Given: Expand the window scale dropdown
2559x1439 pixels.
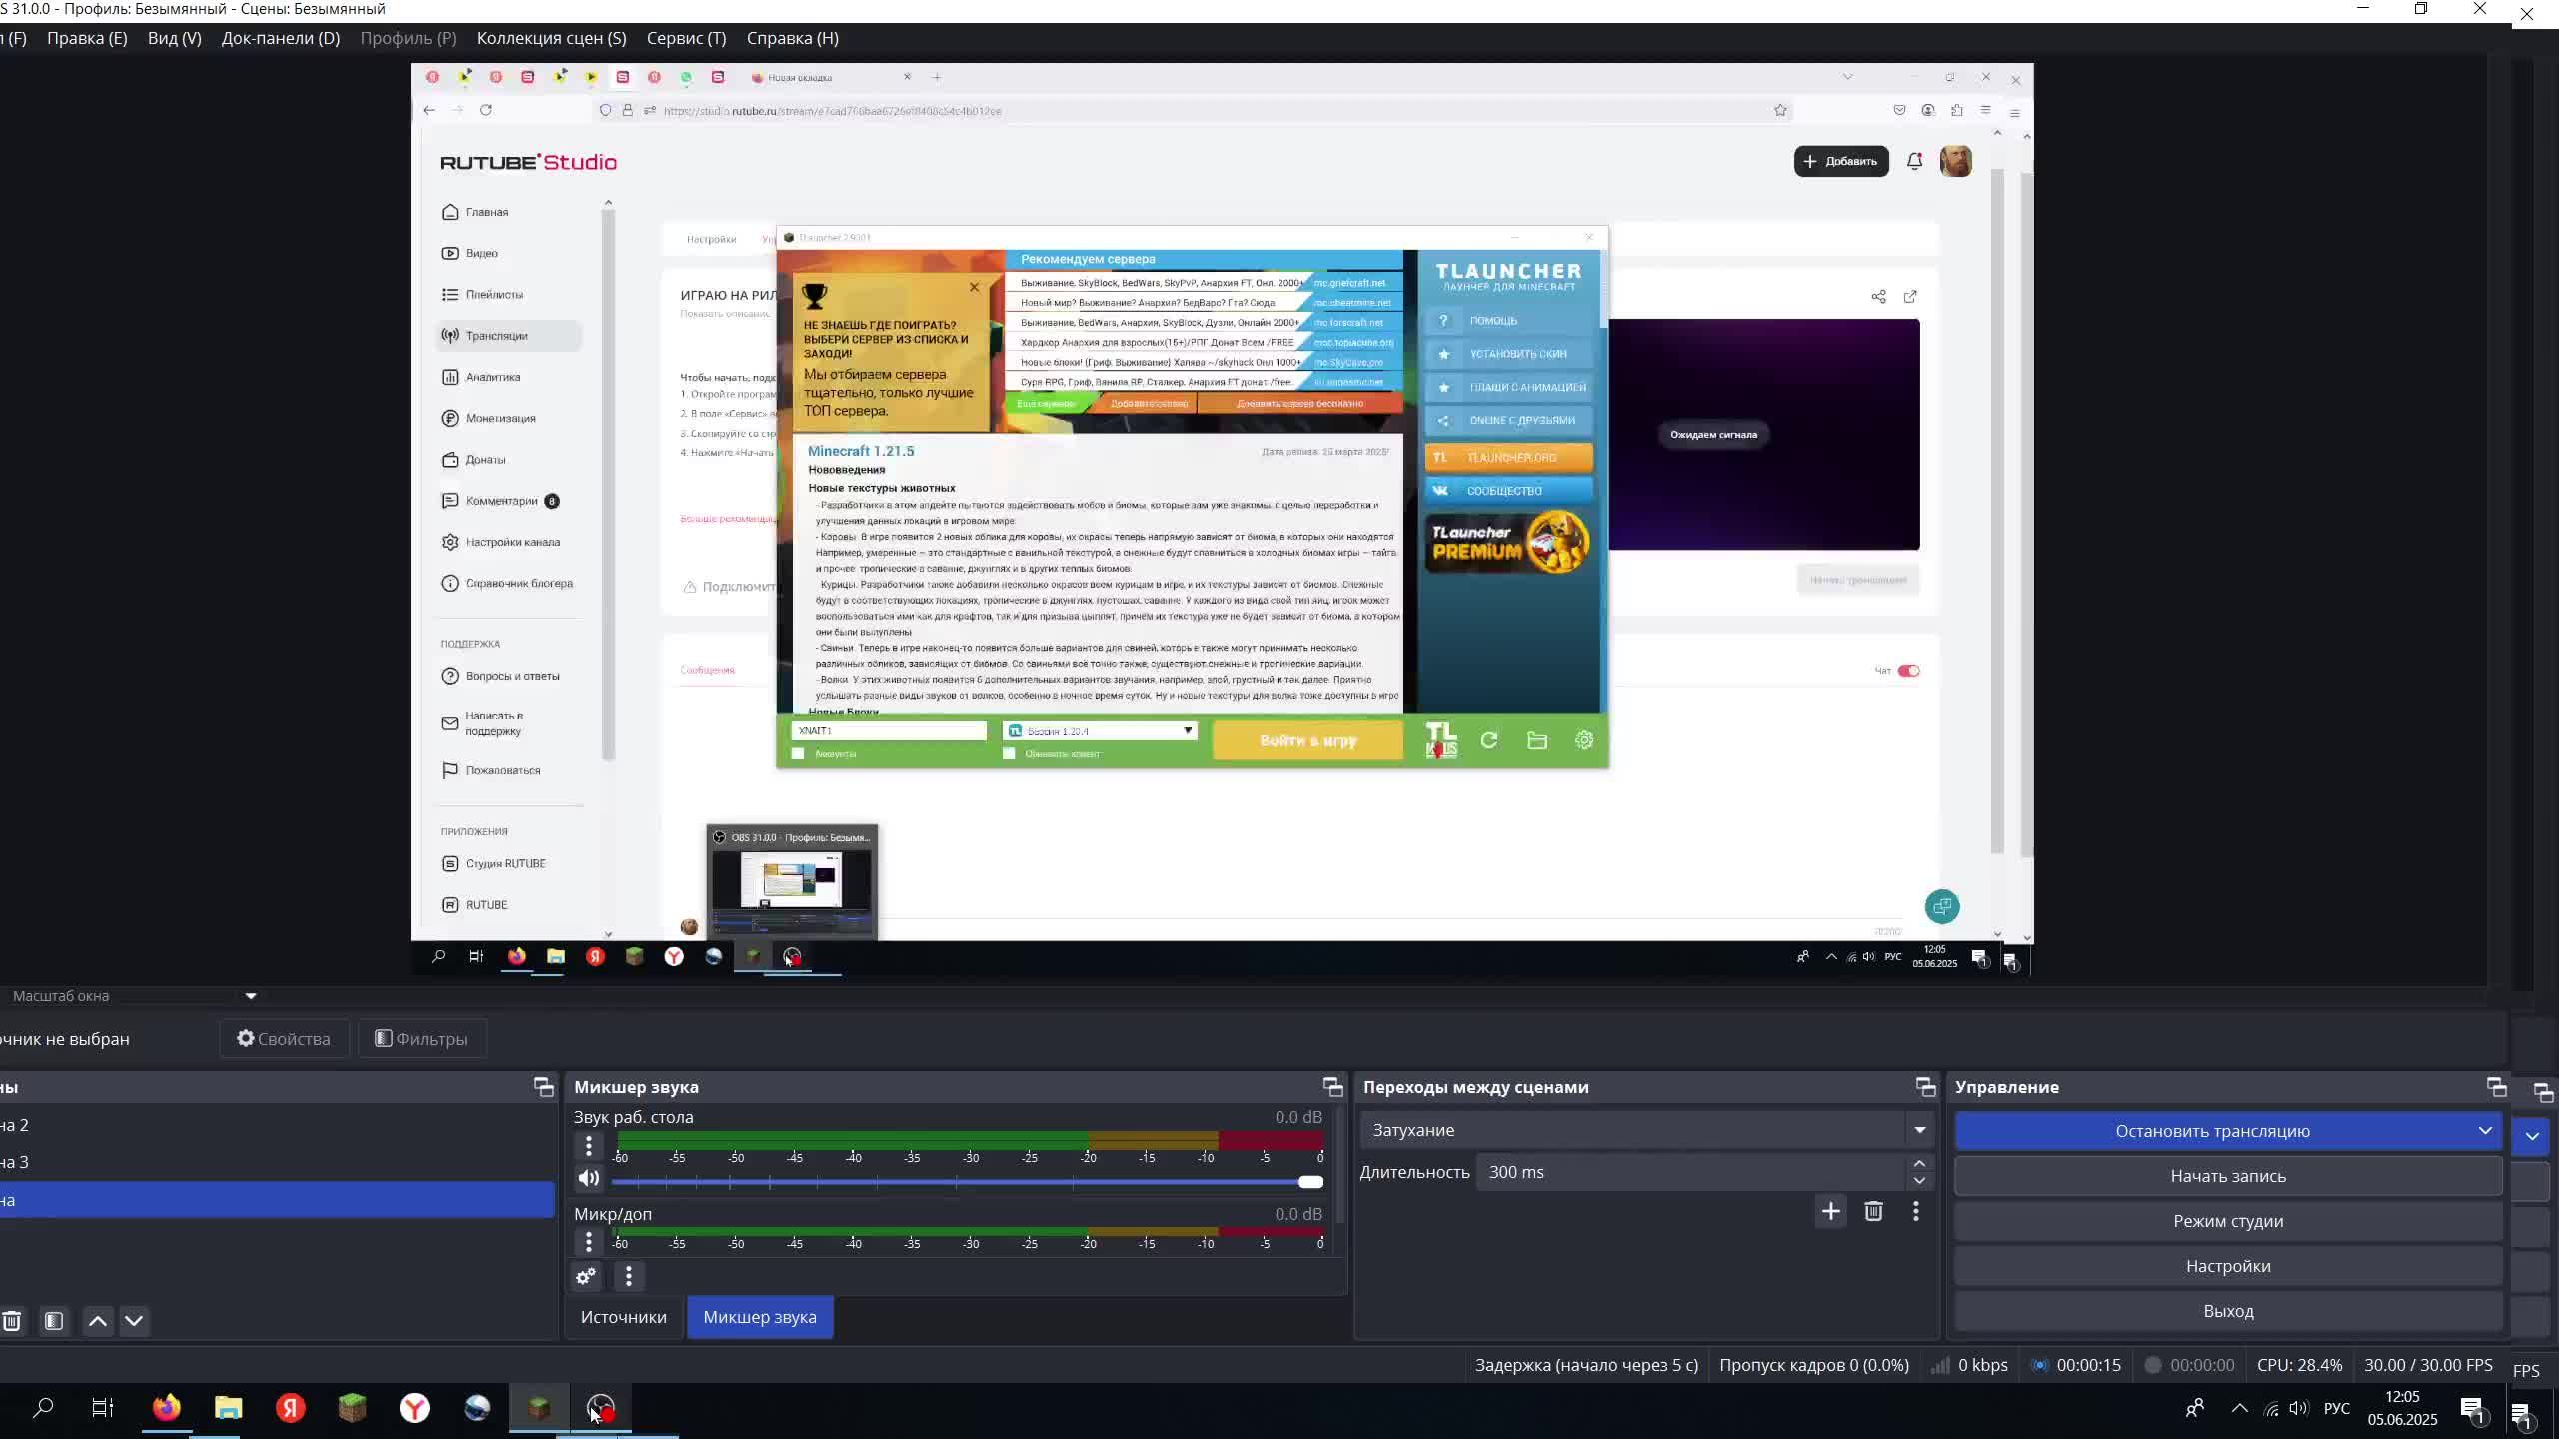Looking at the screenshot, I should coord(251,996).
